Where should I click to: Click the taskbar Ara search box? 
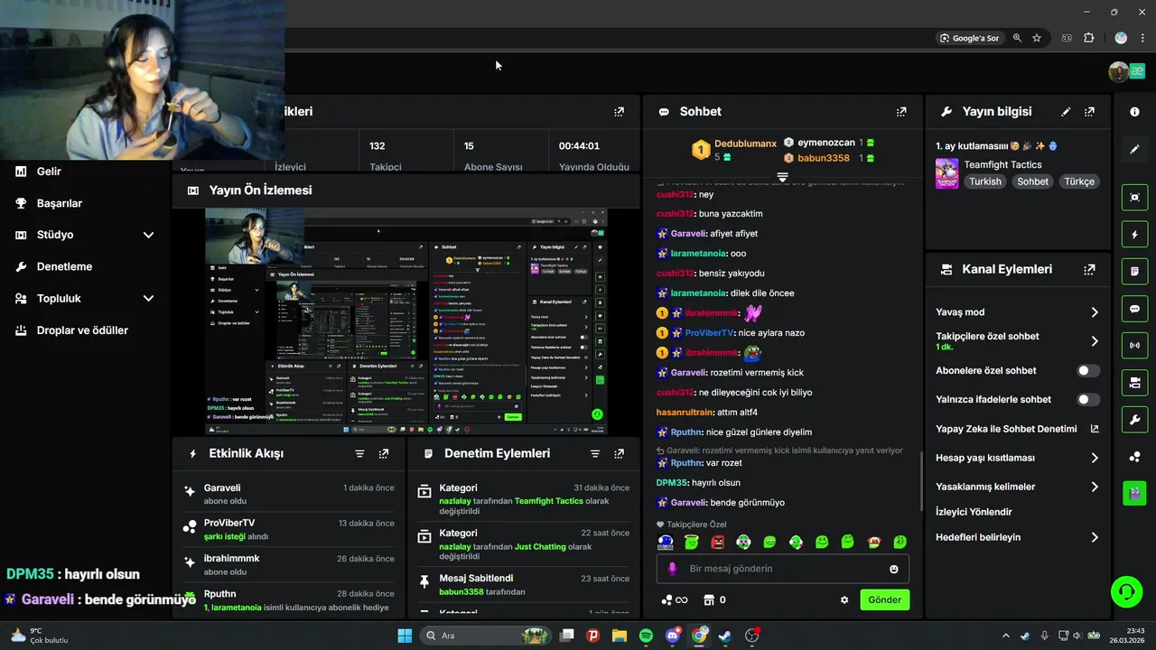[486, 636]
